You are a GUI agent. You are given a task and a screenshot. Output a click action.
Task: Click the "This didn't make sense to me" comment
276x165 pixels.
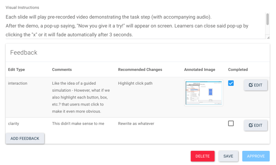[x=78, y=124]
